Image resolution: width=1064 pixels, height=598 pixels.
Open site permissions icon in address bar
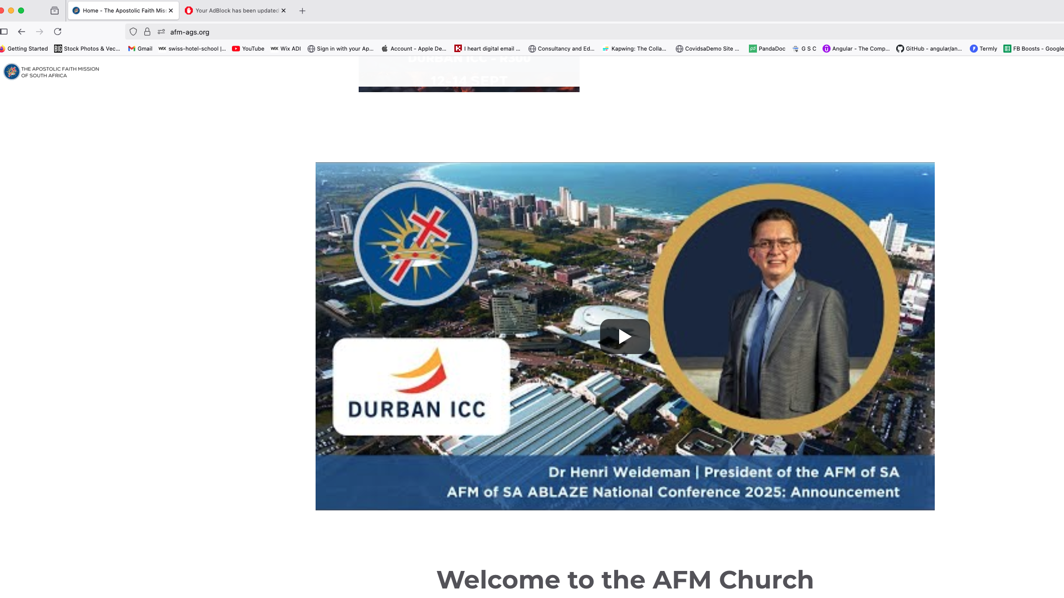click(161, 32)
